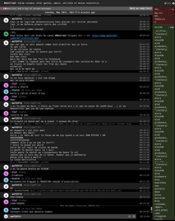This screenshot has width=175, height=221.
Task: Select TheVoice in the user list
Action: pyautogui.click(x=160, y=19)
